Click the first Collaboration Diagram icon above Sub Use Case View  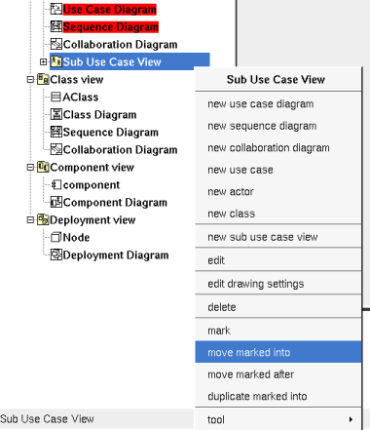[x=56, y=44]
